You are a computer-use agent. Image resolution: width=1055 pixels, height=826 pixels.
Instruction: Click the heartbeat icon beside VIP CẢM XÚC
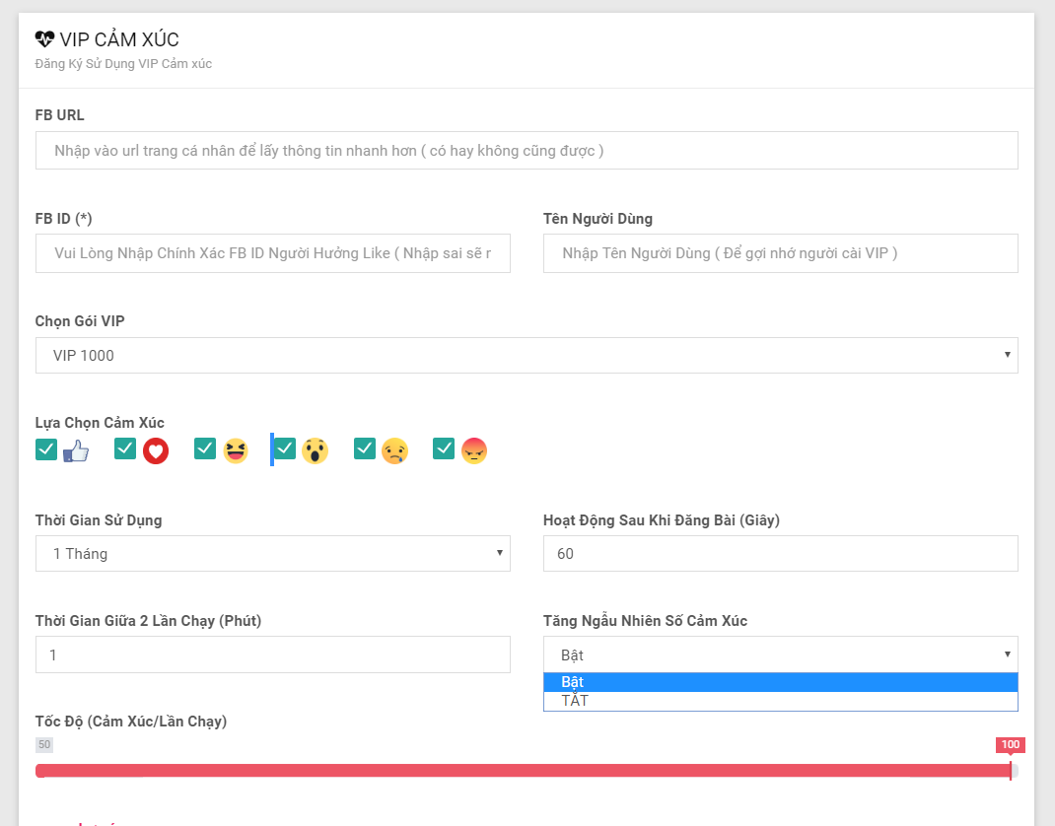click(44, 39)
